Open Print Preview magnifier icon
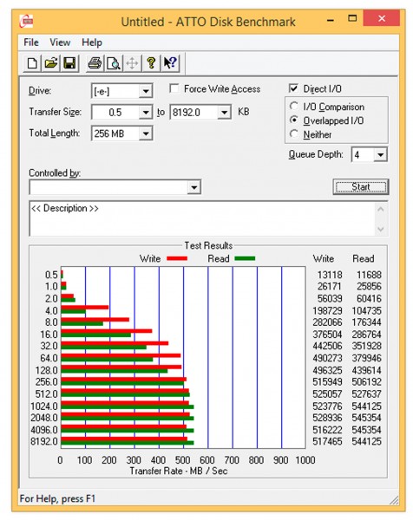 [x=113, y=63]
